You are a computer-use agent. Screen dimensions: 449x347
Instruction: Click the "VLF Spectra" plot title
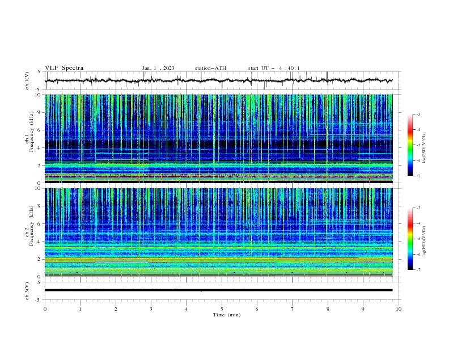click(64, 68)
